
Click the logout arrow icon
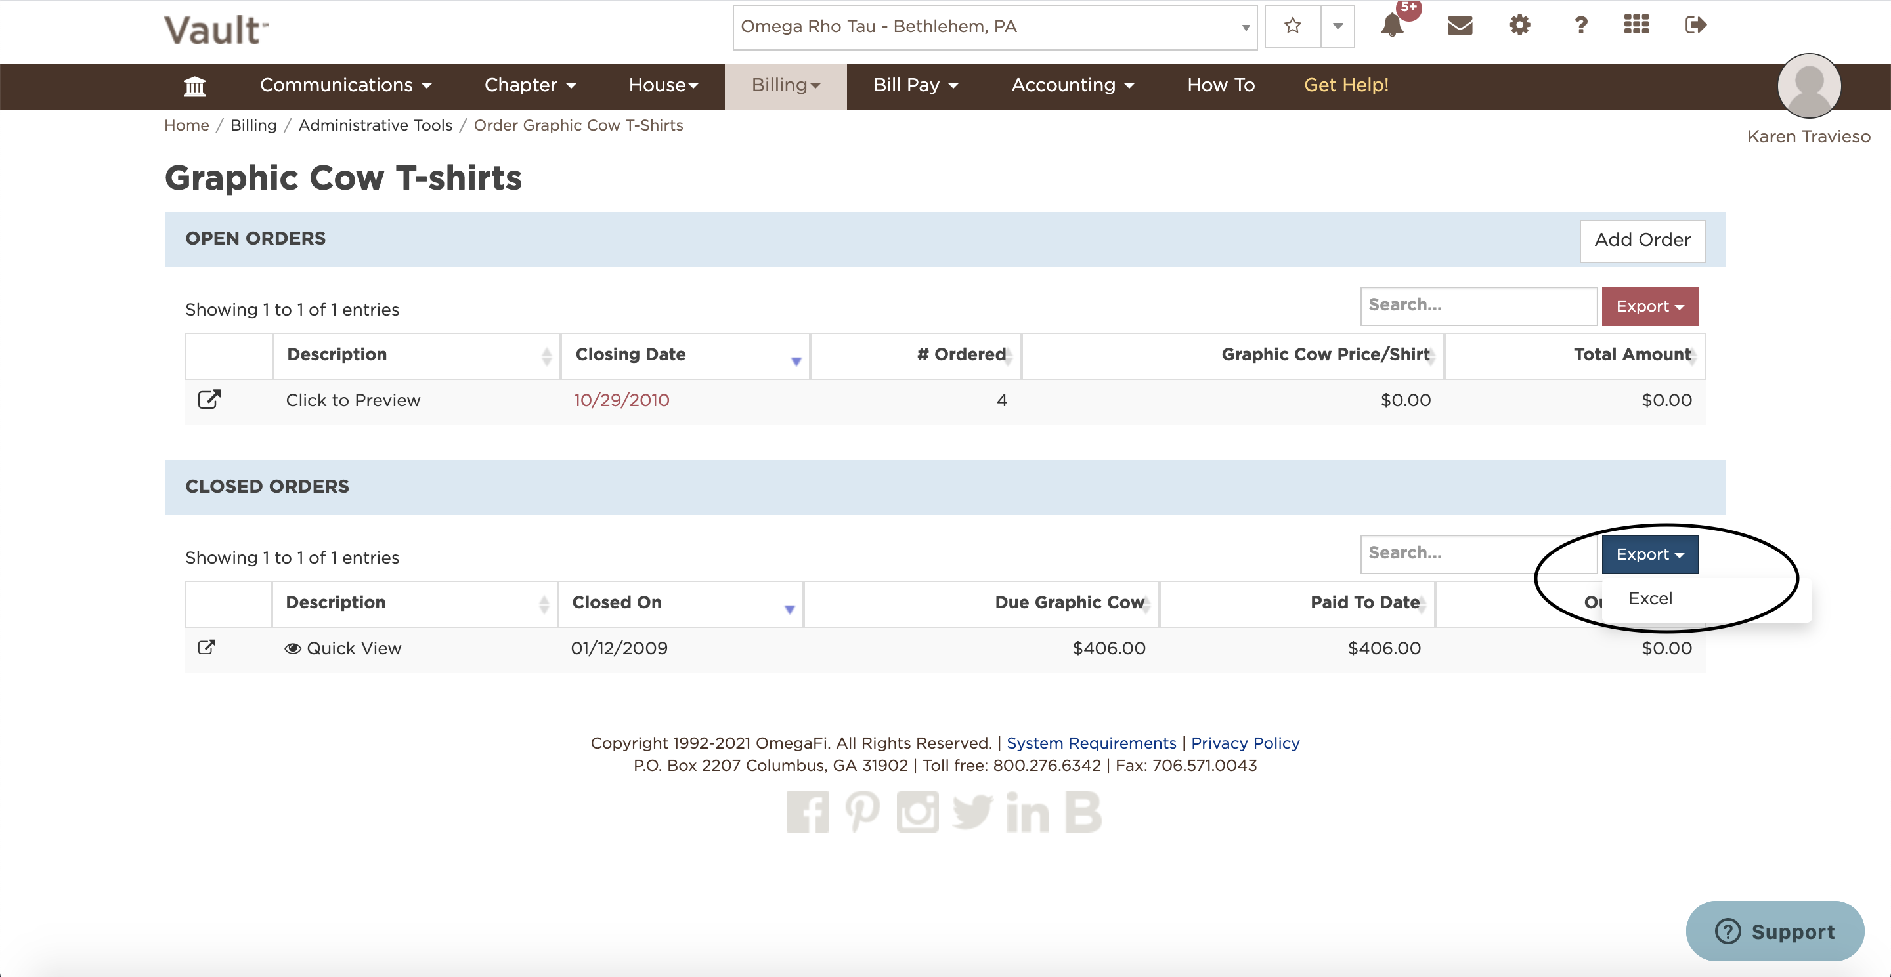point(1695,26)
